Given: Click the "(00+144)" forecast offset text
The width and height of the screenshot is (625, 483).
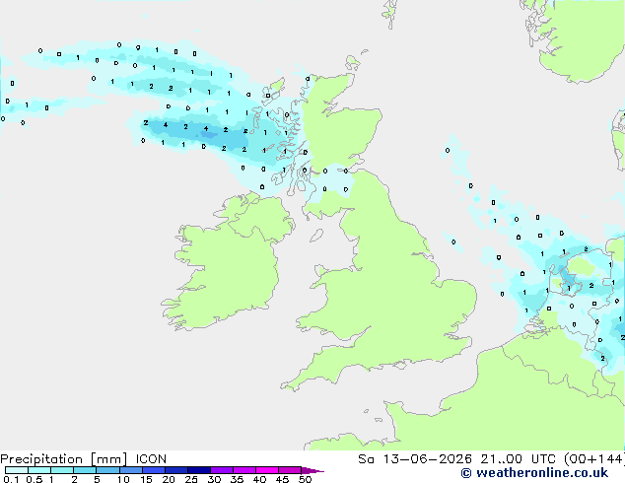Looking at the screenshot, I should 594,459.
